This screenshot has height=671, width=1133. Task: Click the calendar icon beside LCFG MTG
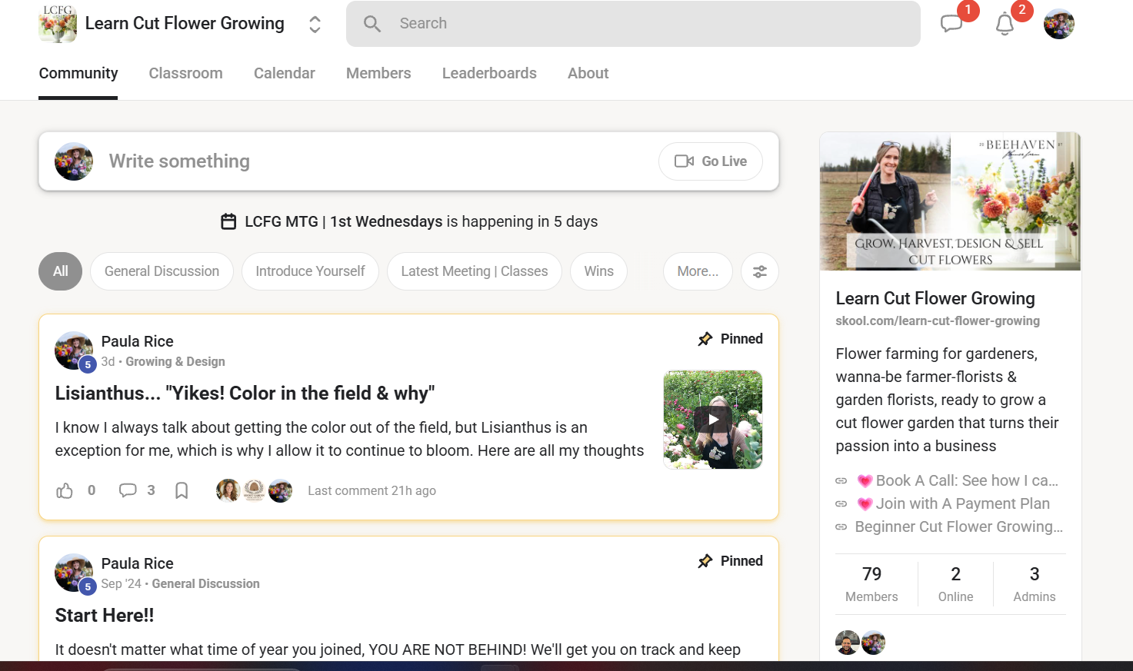click(228, 221)
